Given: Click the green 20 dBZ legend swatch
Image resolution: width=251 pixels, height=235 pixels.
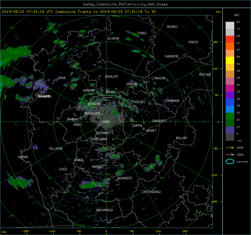Looking at the screenshot, I should (x=230, y=116).
